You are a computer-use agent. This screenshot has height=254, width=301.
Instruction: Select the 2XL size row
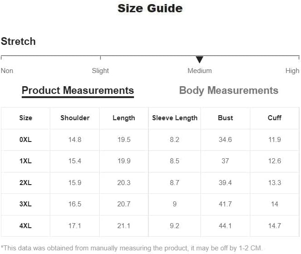[x=150, y=183]
